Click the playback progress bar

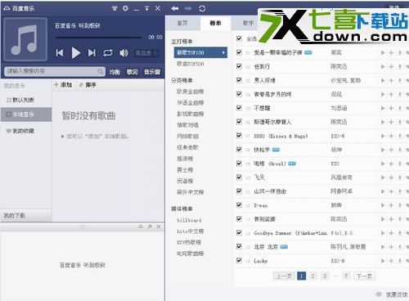pos(98,37)
